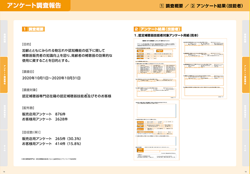Open the second questionnaire sample page thumbnail

(204, 69)
